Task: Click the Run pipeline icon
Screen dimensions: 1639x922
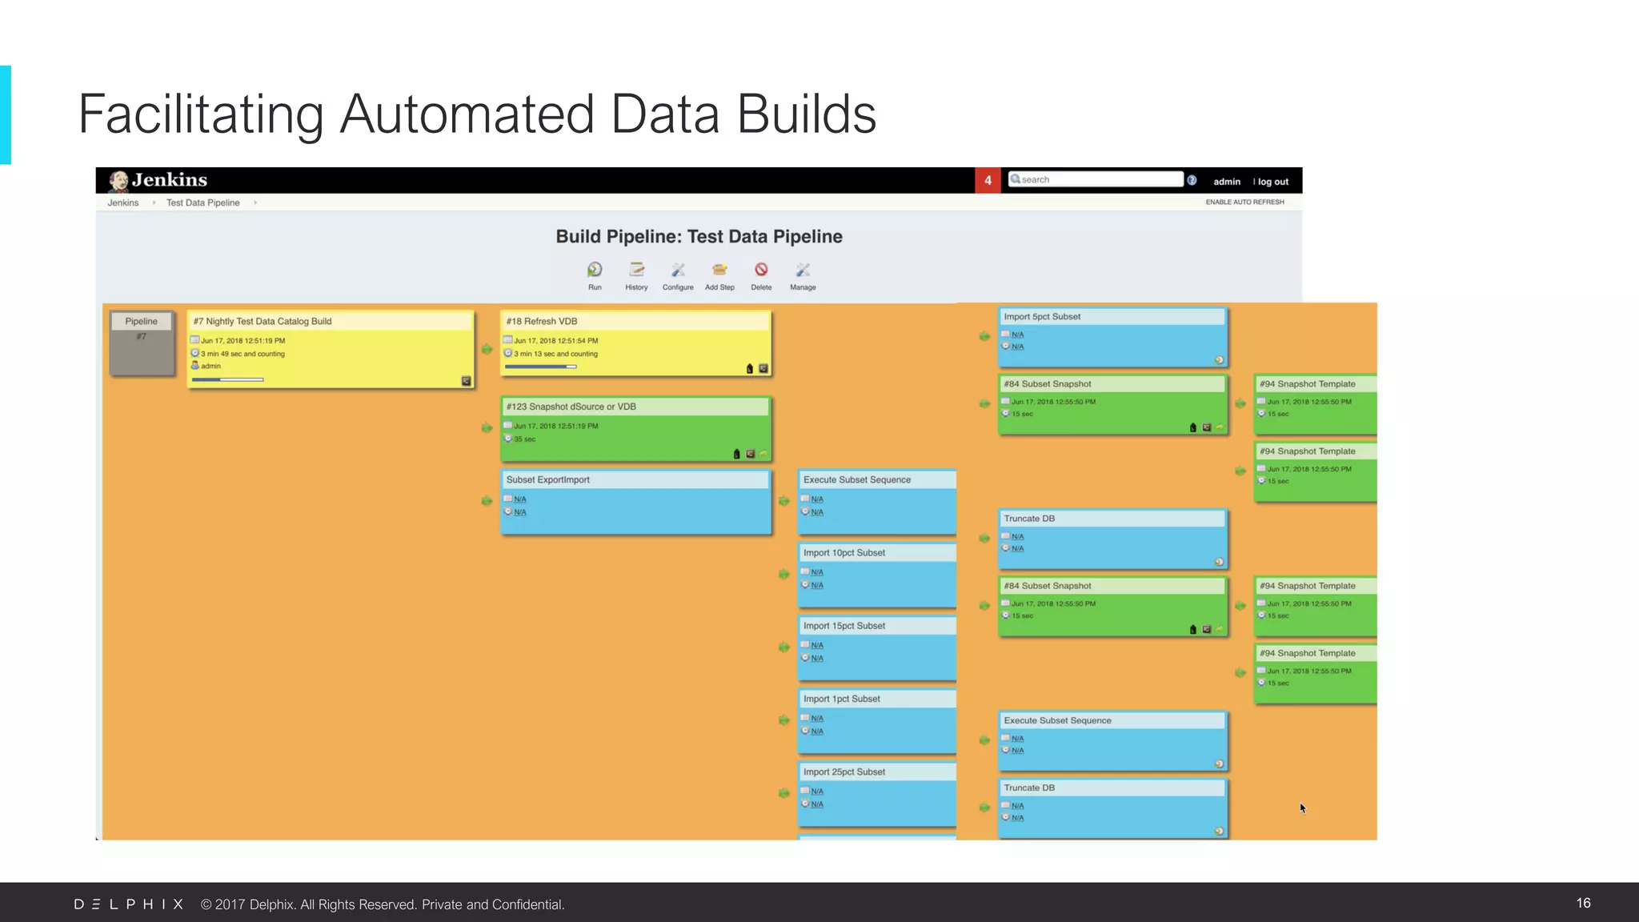Action: pos(595,270)
